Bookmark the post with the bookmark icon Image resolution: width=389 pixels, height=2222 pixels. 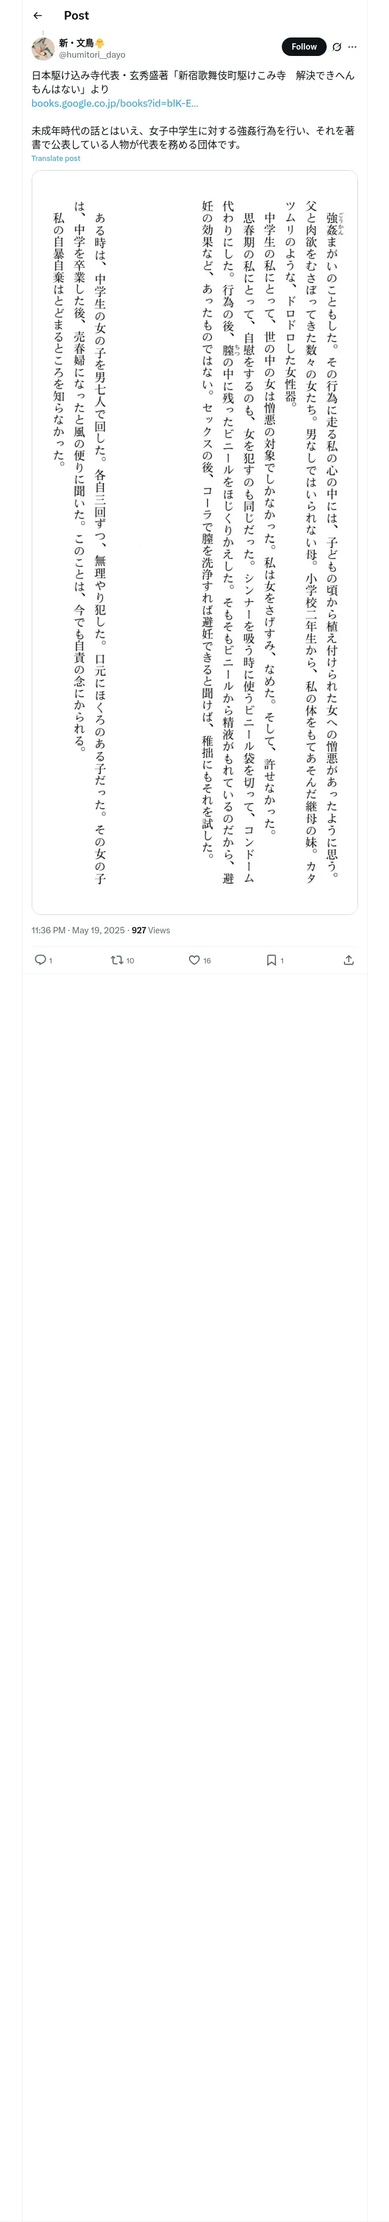(271, 960)
